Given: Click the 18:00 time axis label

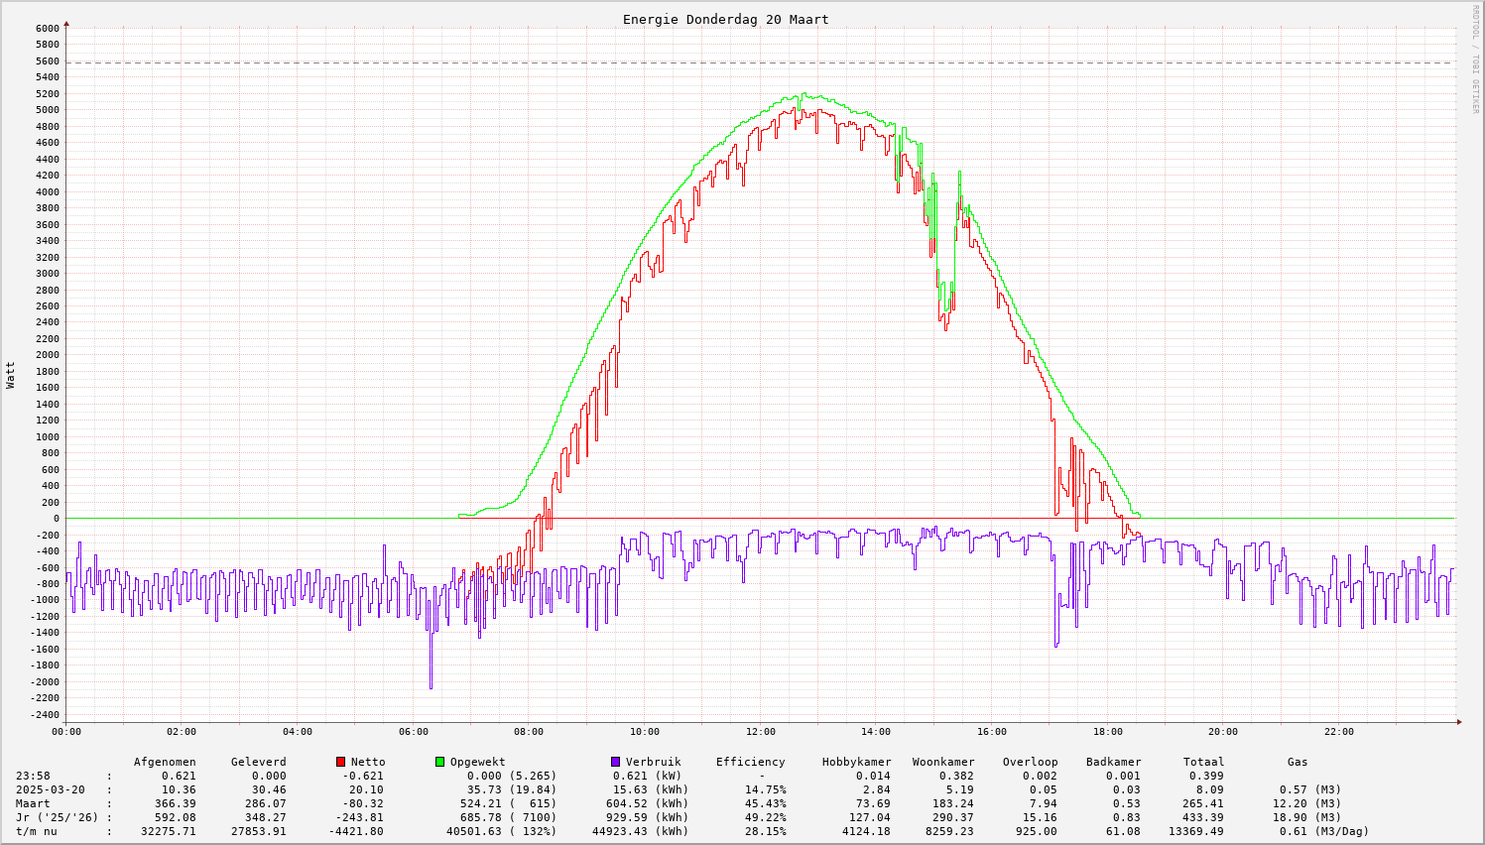Looking at the screenshot, I should coord(1107,732).
